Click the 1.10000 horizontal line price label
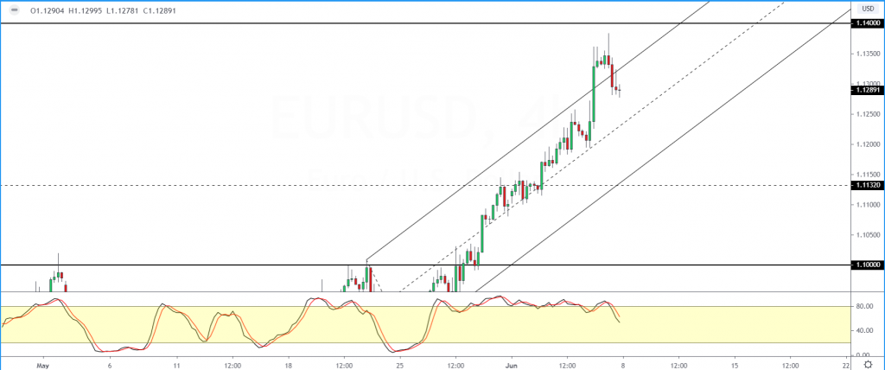The height and width of the screenshot is (370, 885). coord(866,265)
